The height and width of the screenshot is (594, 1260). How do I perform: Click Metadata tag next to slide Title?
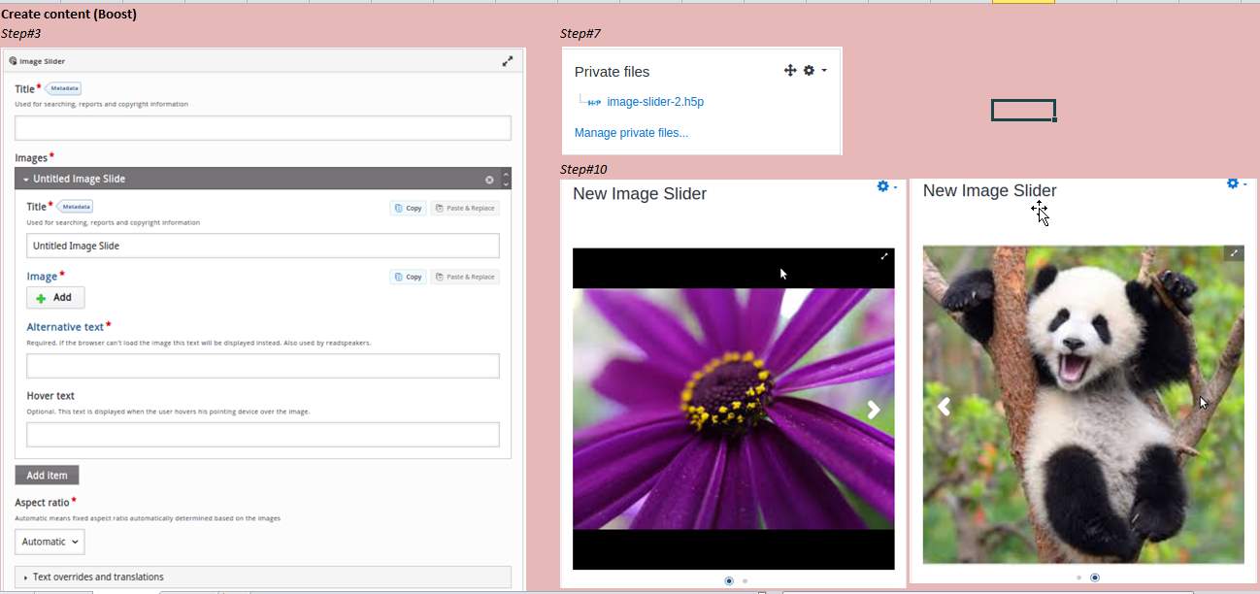(76, 207)
